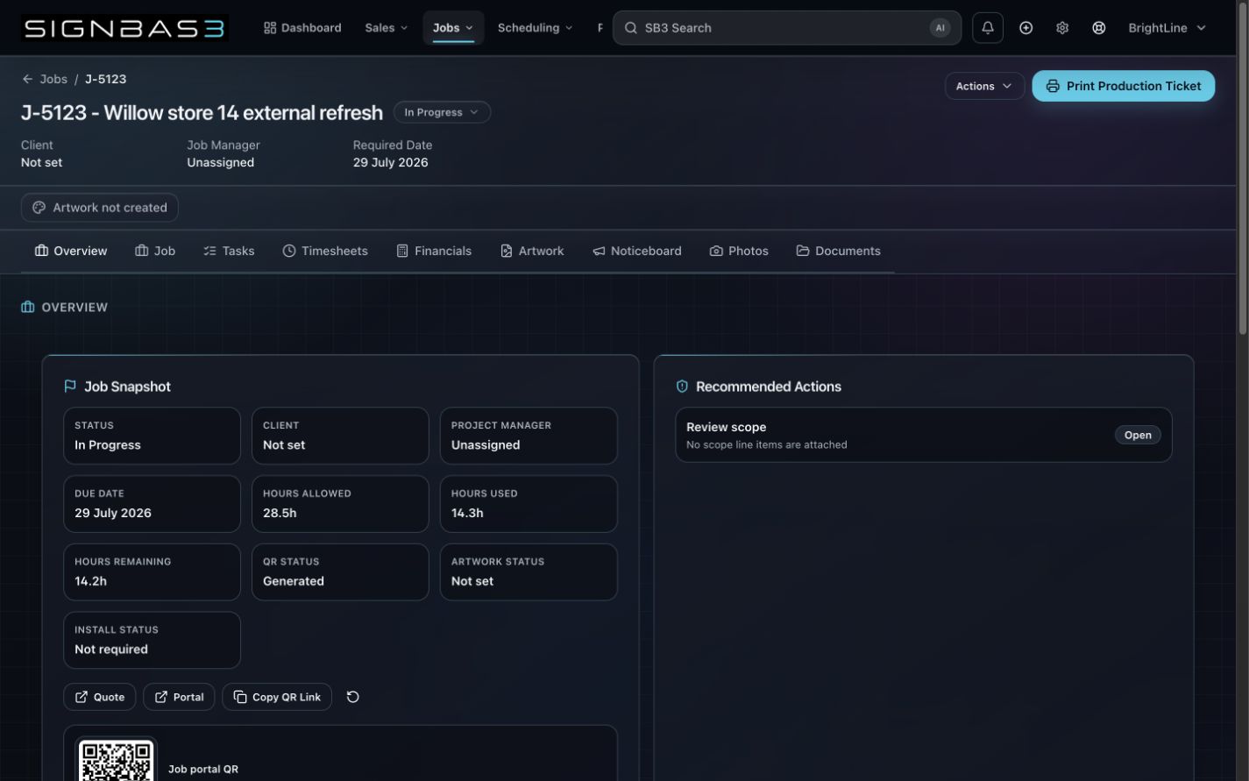
Task: Click the Copy QR Link button
Action: click(x=277, y=697)
